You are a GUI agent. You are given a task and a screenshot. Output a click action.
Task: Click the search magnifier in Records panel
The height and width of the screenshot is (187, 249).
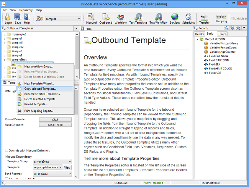pyautogui.click(x=226, y=28)
